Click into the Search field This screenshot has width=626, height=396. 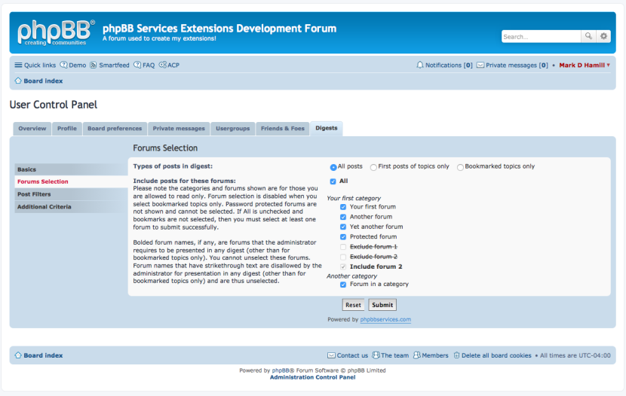[x=540, y=36]
